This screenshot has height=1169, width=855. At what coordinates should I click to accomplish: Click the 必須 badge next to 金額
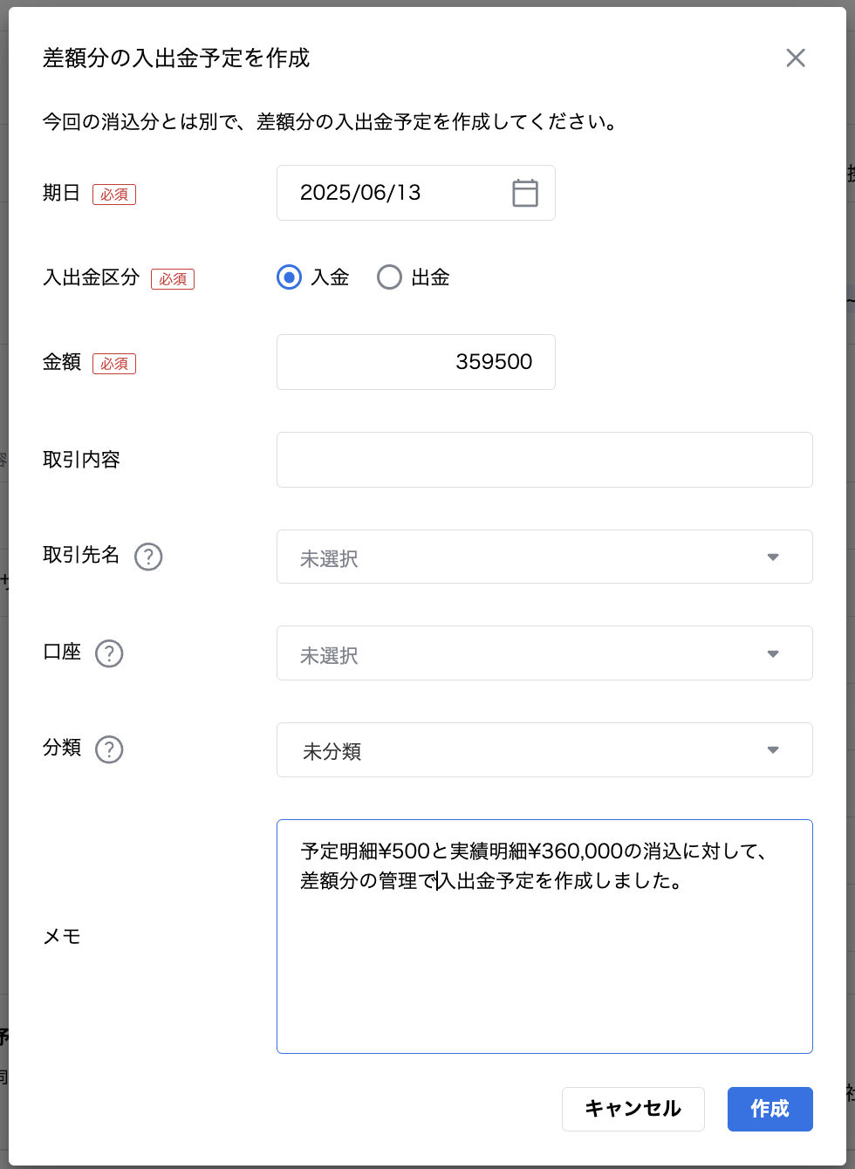(114, 364)
